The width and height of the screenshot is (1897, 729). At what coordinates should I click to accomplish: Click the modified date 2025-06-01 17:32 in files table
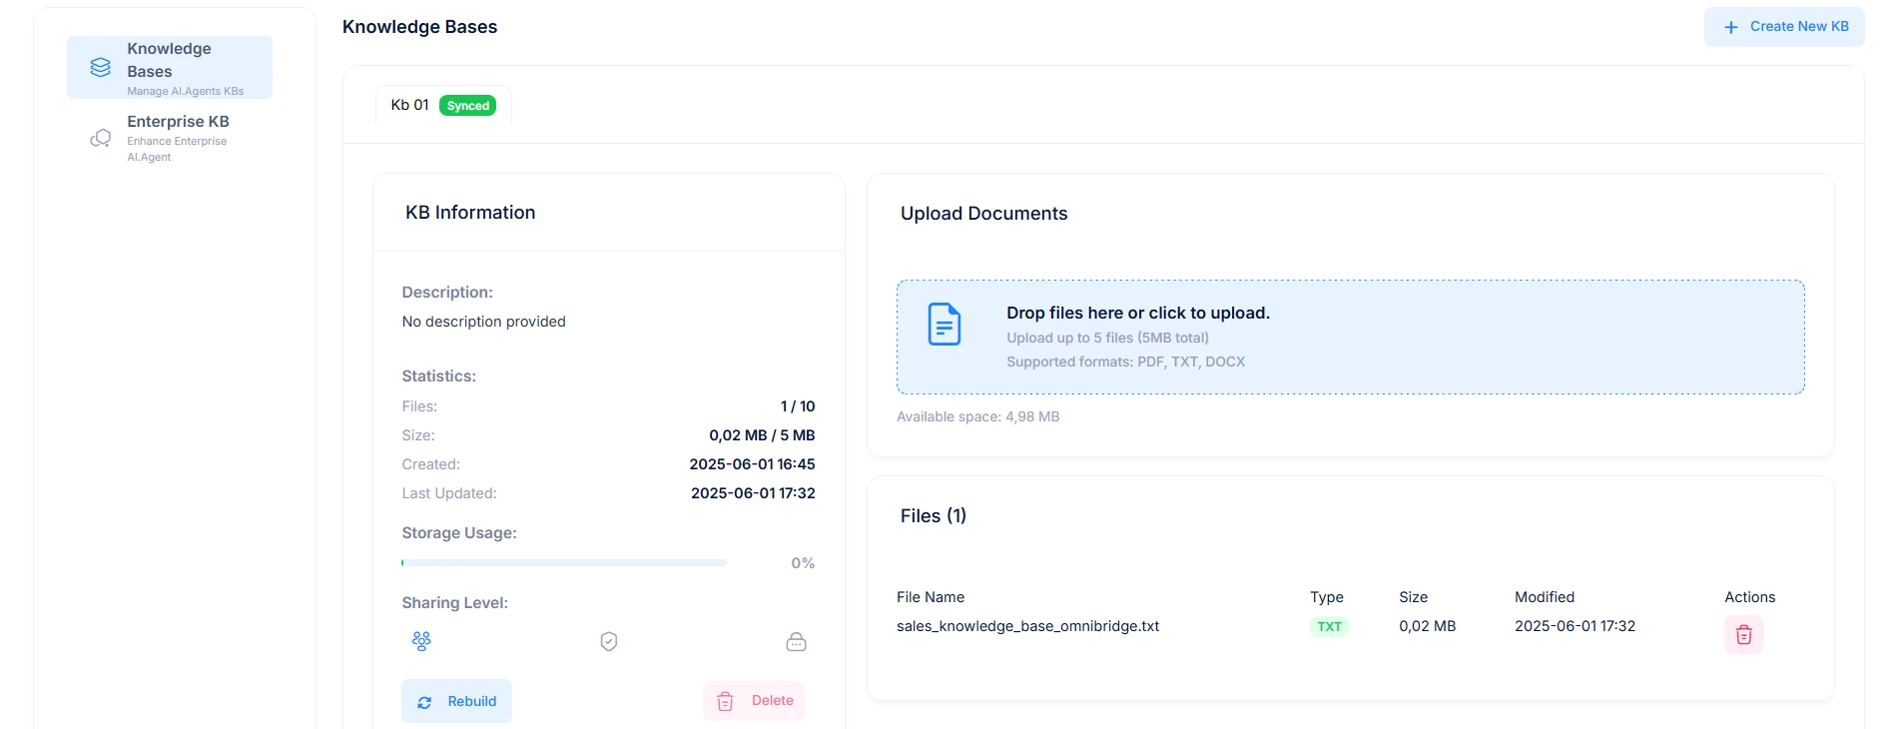tap(1575, 626)
